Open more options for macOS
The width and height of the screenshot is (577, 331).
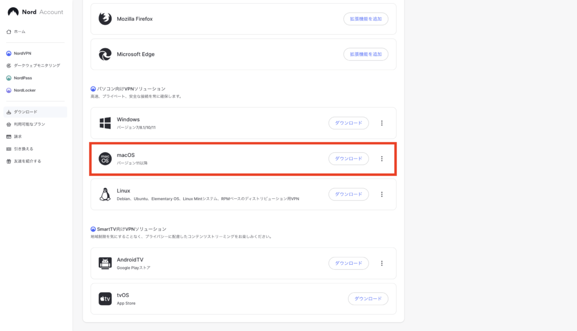(x=381, y=158)
